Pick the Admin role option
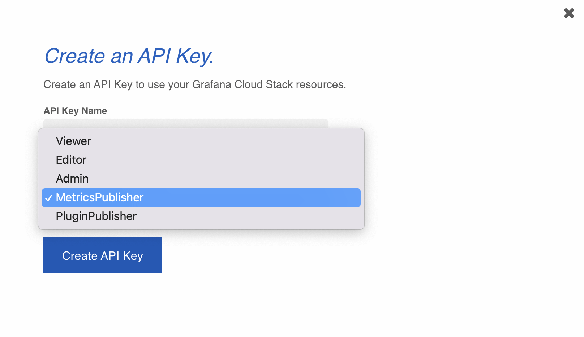The image size is (584, 337). pos(72,179)
